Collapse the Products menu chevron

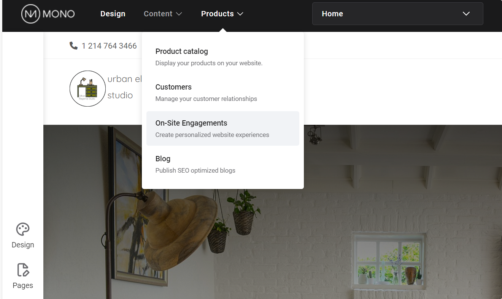click(240, 14)
